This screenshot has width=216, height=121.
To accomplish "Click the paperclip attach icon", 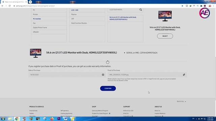I will [184, 75].
